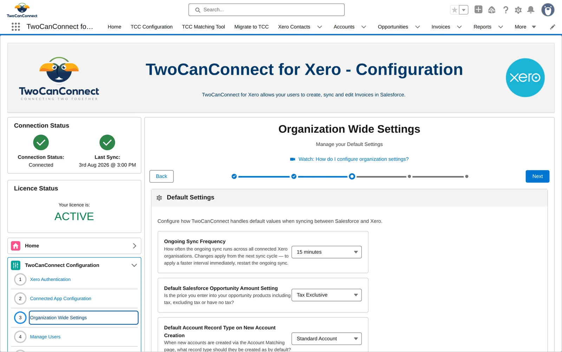
Task: Collapse the TwoCanConnect Configuration section
Action: point(134,265)
